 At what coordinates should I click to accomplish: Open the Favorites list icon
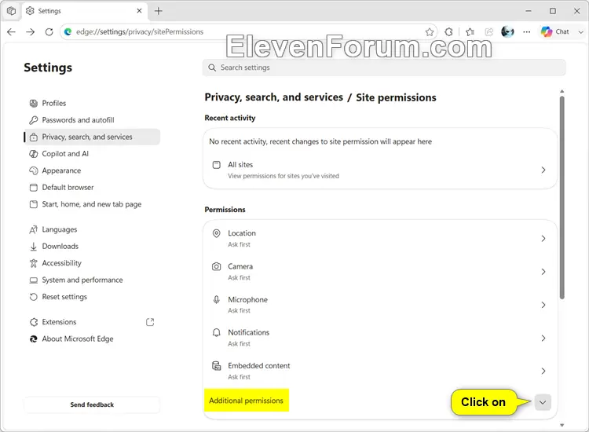[470, 32]
